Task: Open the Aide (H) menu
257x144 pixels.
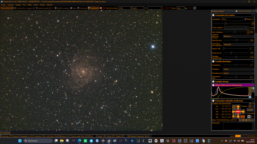Action: click(49, 5)
